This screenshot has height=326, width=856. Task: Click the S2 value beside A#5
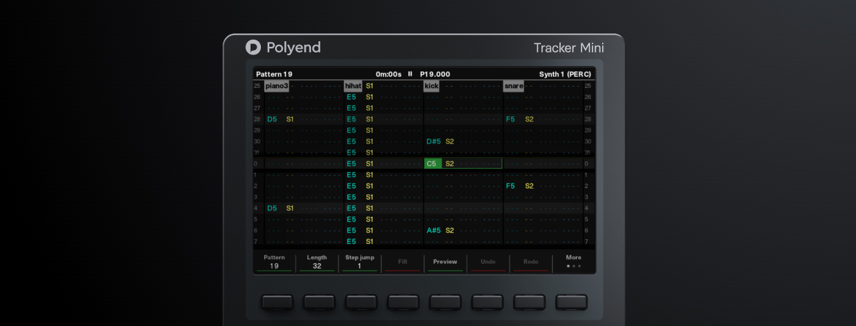[x=449, y=230]
